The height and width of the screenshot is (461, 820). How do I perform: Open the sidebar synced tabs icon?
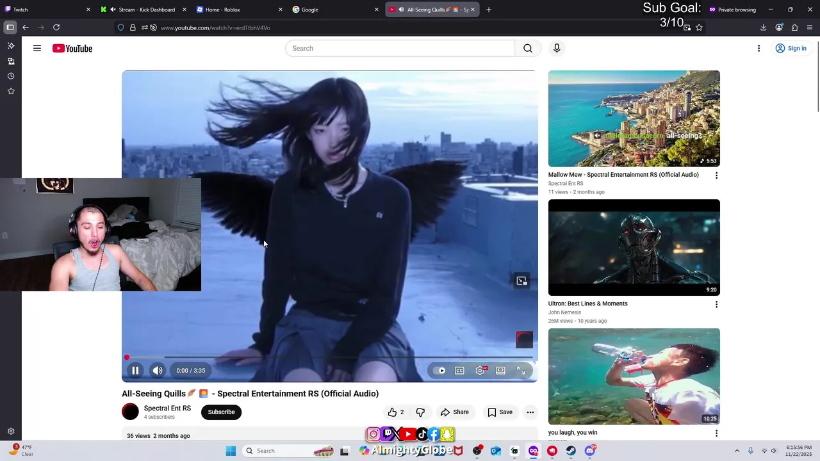point(11,61)
